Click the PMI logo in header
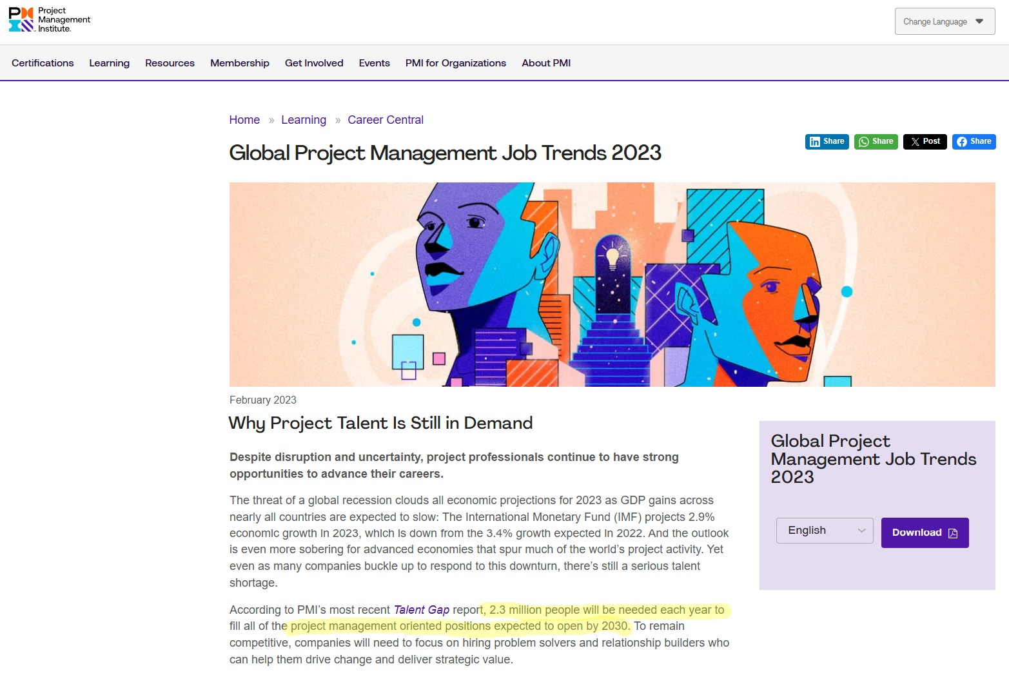The height and width of the screenshot is (675, 1009). 50,20
